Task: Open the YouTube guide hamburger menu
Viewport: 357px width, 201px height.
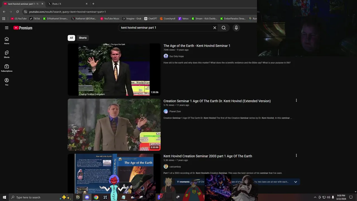Action: (x=7, y=28)
